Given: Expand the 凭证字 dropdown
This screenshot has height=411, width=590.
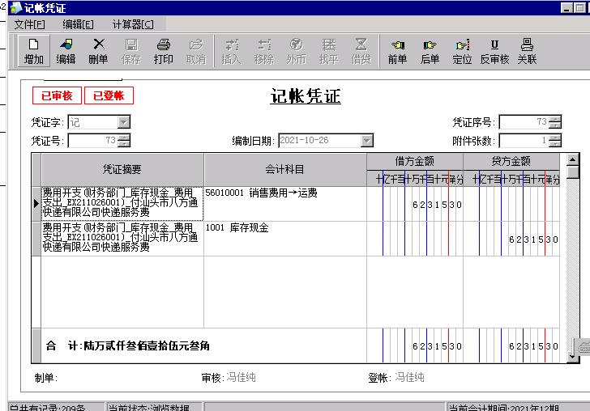Looking at the screenshot, I should [x=123, y=122].
